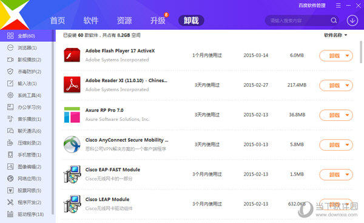Open the download manager arrow icon

(x=352, y=21)
